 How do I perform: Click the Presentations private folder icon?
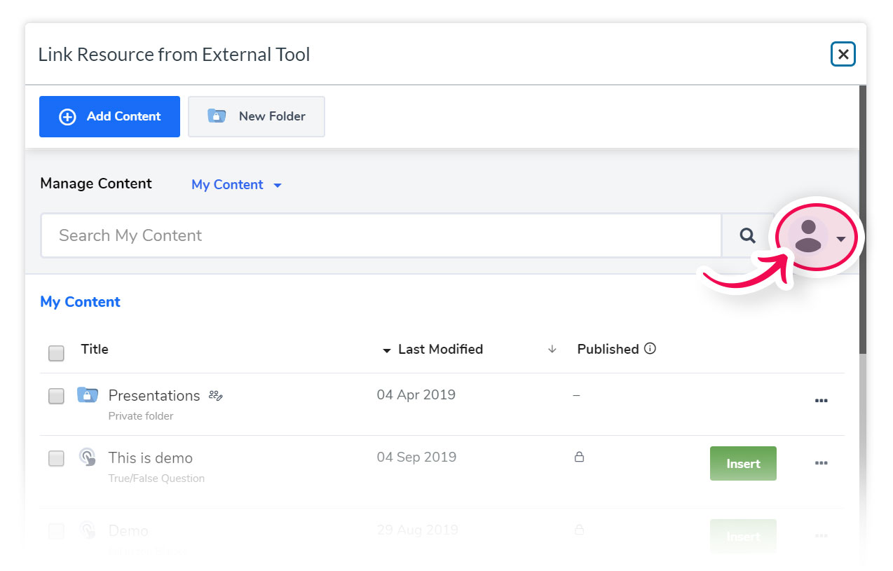pos(87,395)
